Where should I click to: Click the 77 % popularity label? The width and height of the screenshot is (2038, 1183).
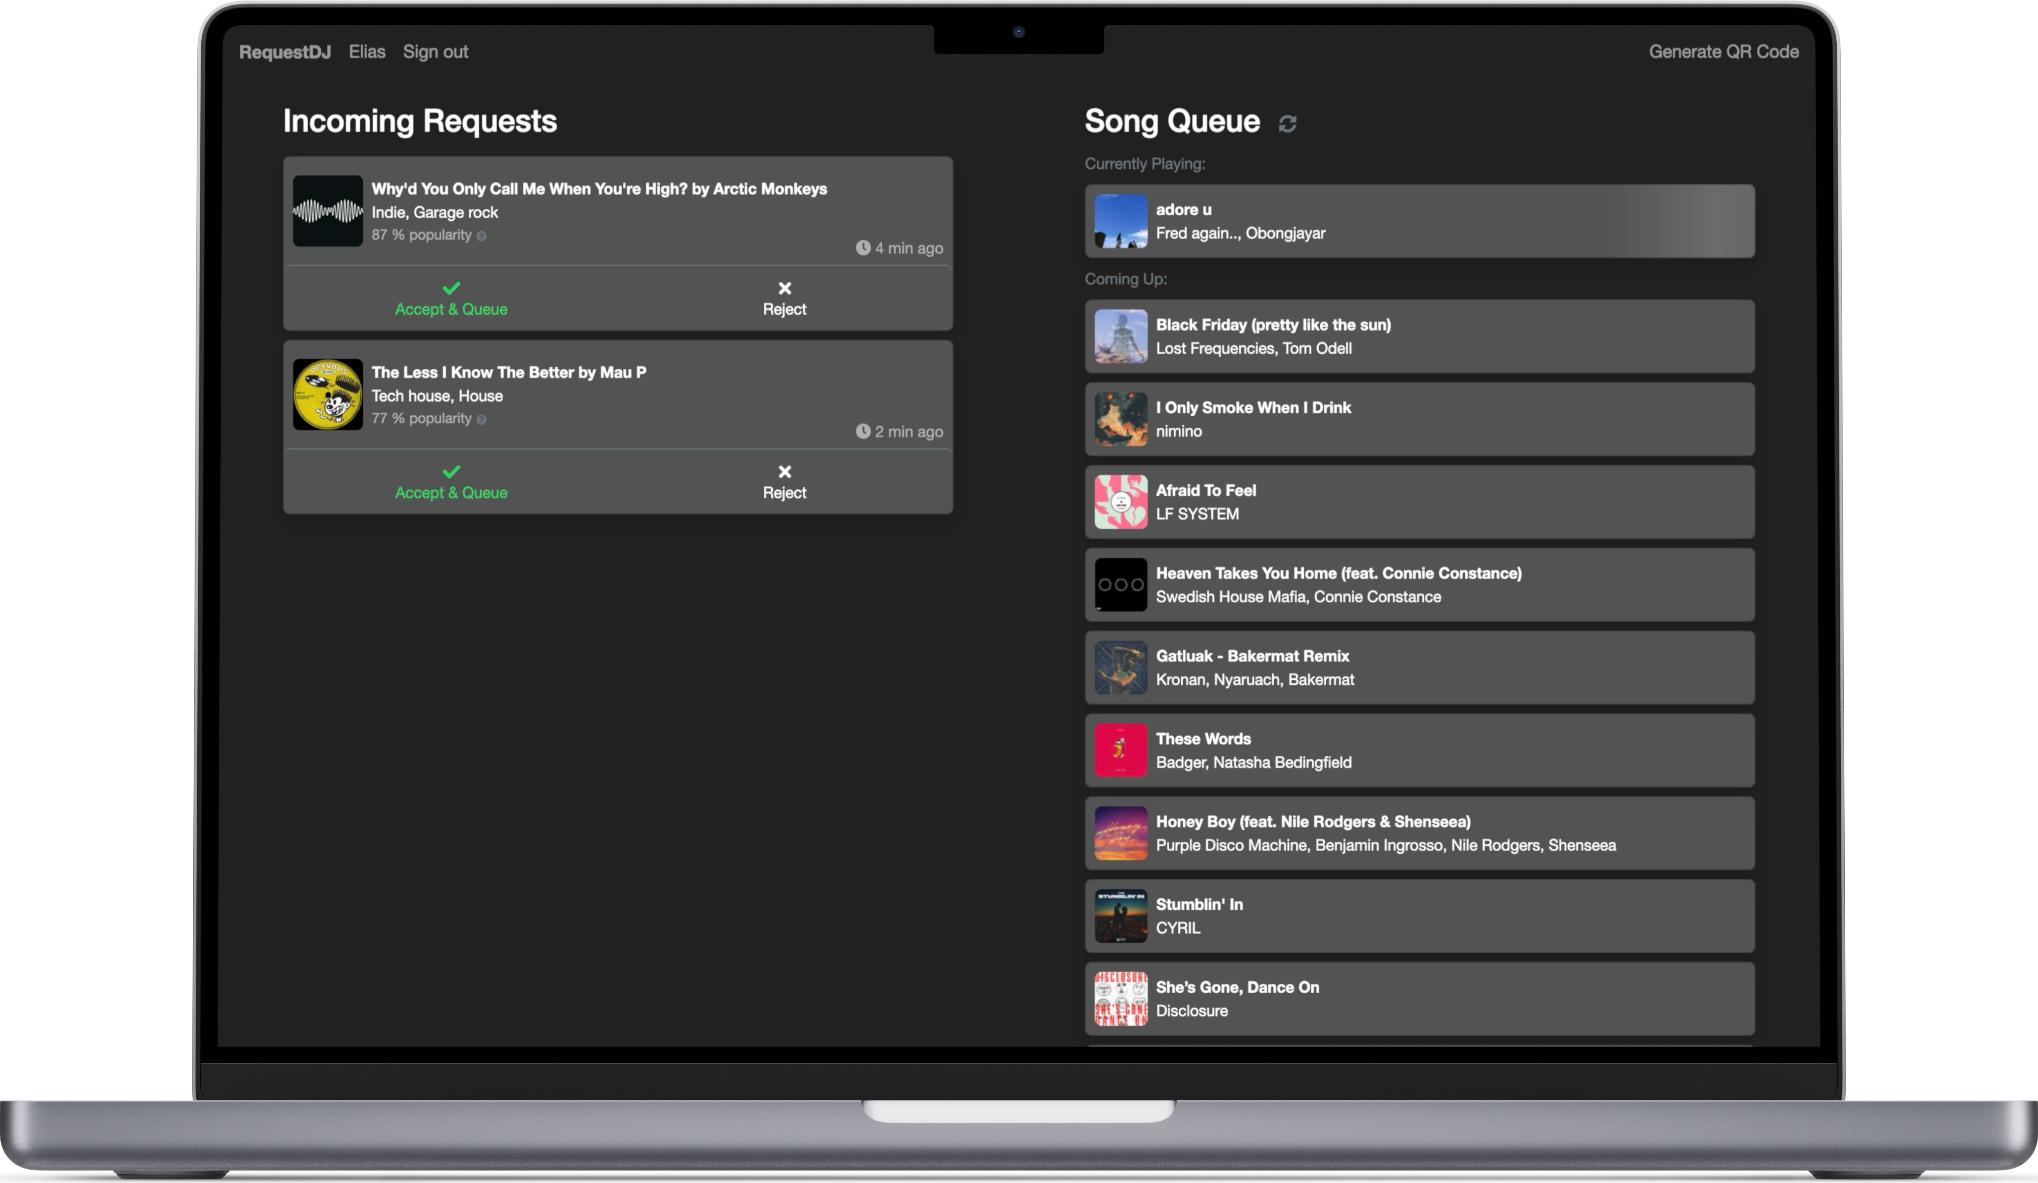click(421, 419)
